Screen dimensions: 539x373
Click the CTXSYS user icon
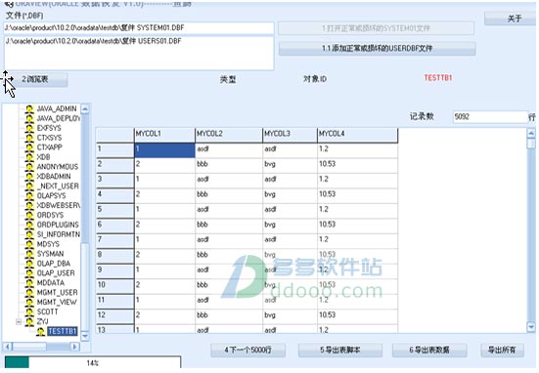(x=29, y=138)
